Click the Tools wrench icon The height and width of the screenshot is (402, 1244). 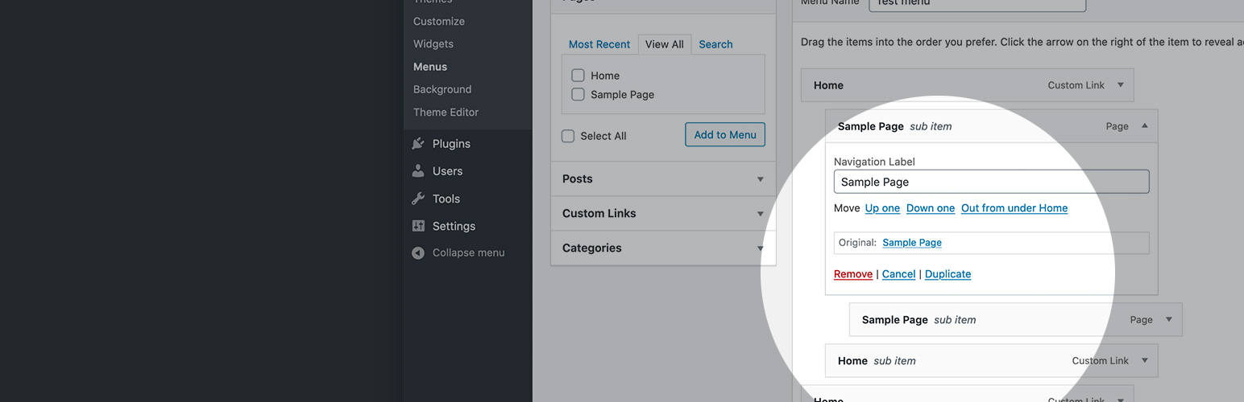point(418,199)
